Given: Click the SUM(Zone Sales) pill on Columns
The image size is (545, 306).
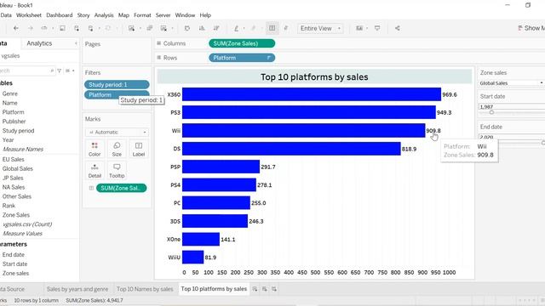Looking at the screenshot, I should point(242,43).
